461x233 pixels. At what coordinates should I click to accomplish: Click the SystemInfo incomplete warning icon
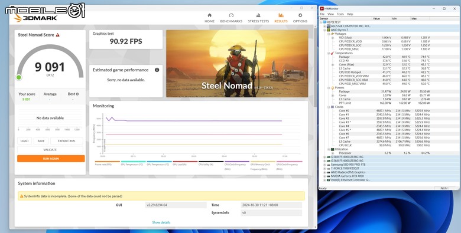[21, 196]
